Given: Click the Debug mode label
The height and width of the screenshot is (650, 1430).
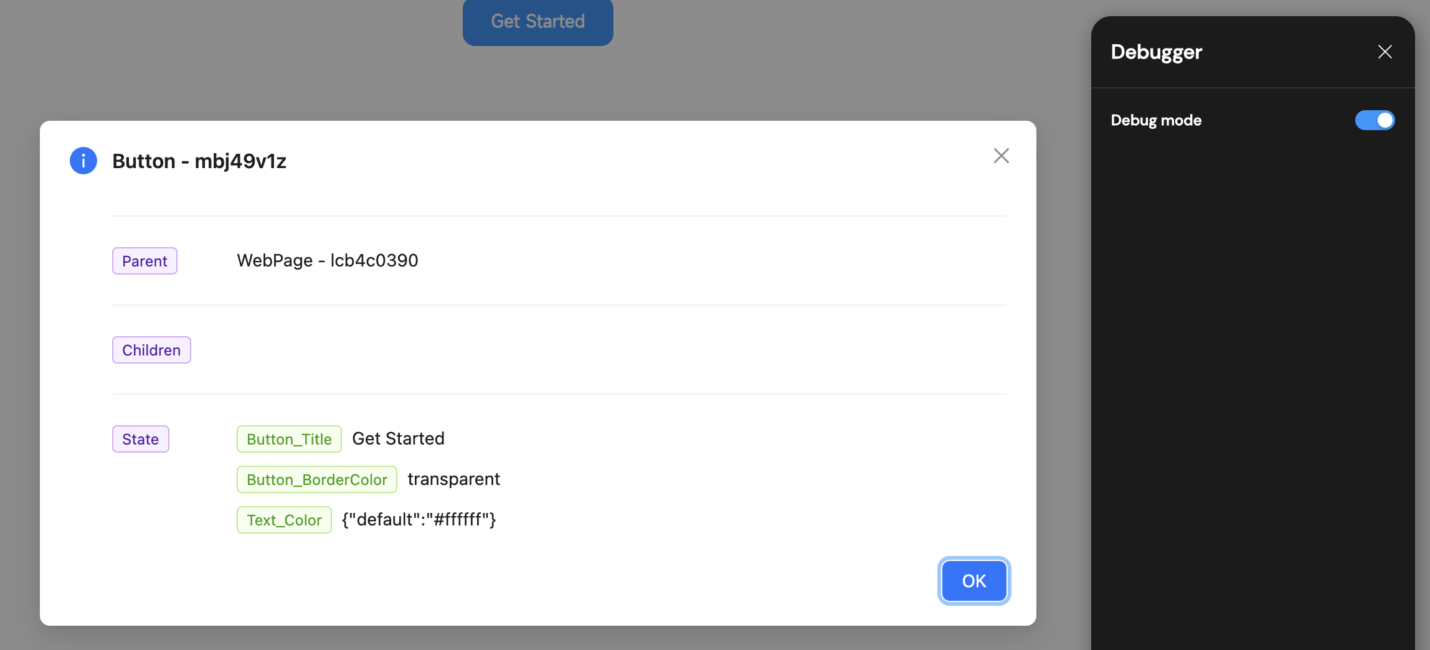Looking at the screenshot, I should point(1156,120).
